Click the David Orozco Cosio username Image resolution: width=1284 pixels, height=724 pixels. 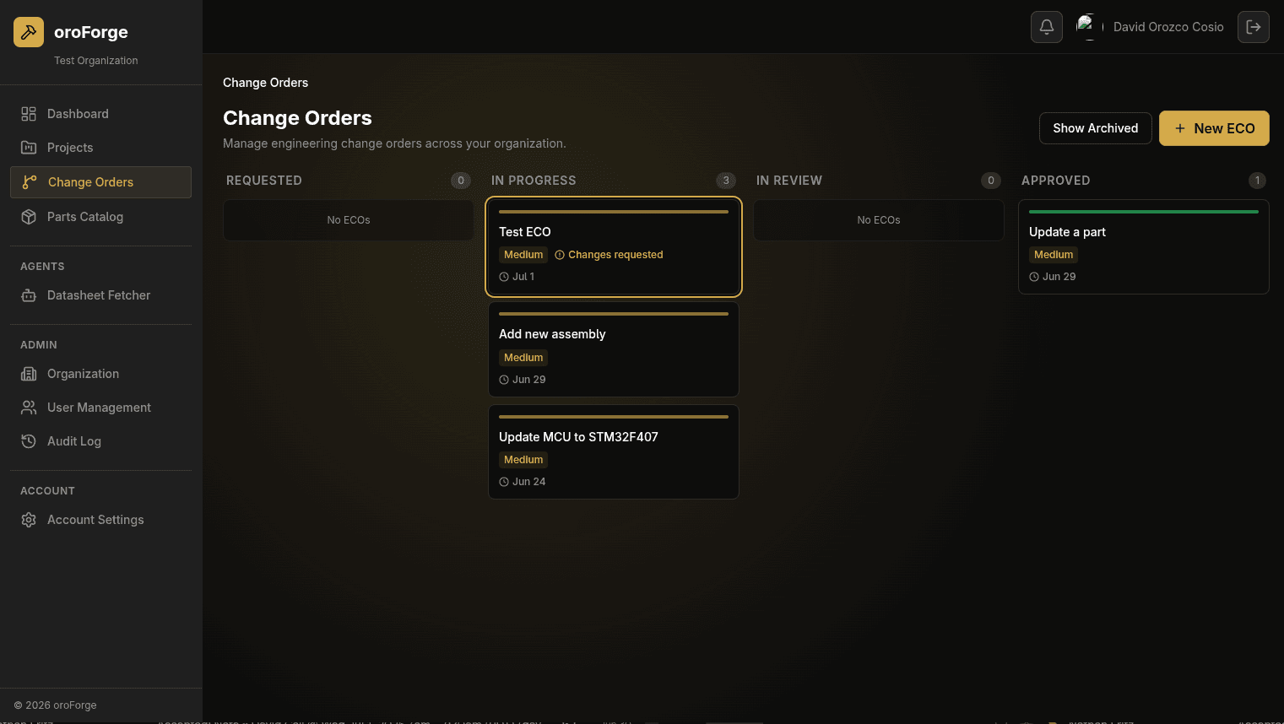point(1168,27)
